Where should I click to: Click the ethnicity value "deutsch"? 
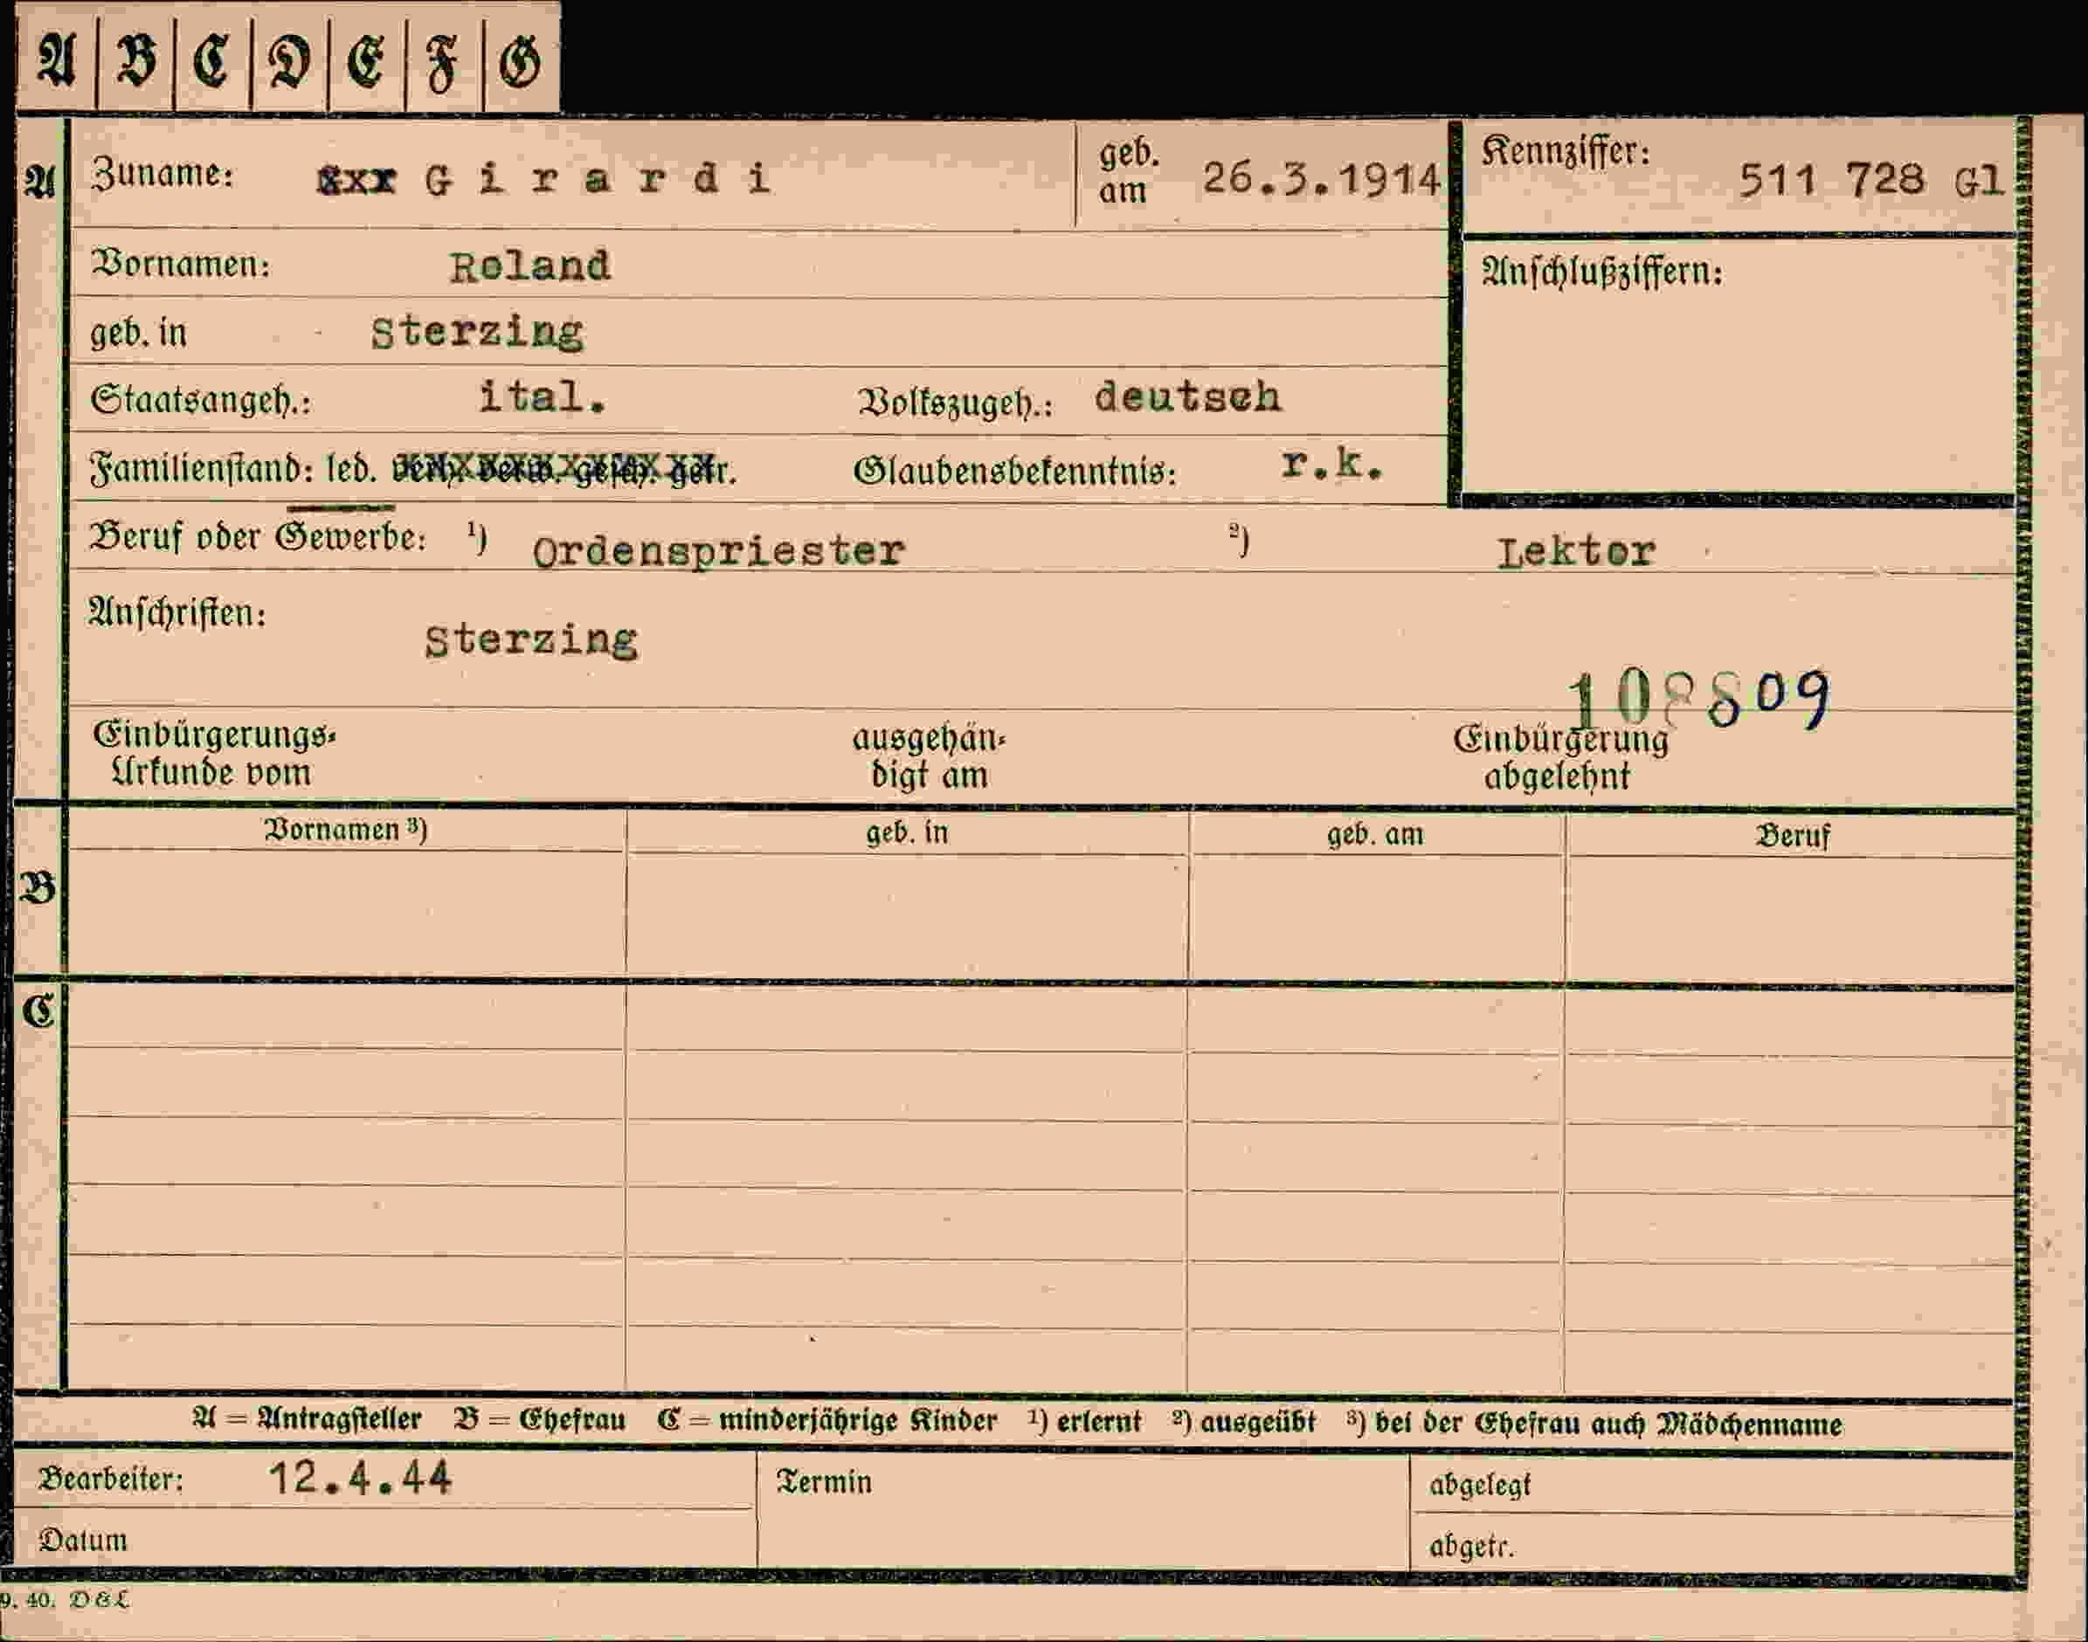click(1188, 397)
